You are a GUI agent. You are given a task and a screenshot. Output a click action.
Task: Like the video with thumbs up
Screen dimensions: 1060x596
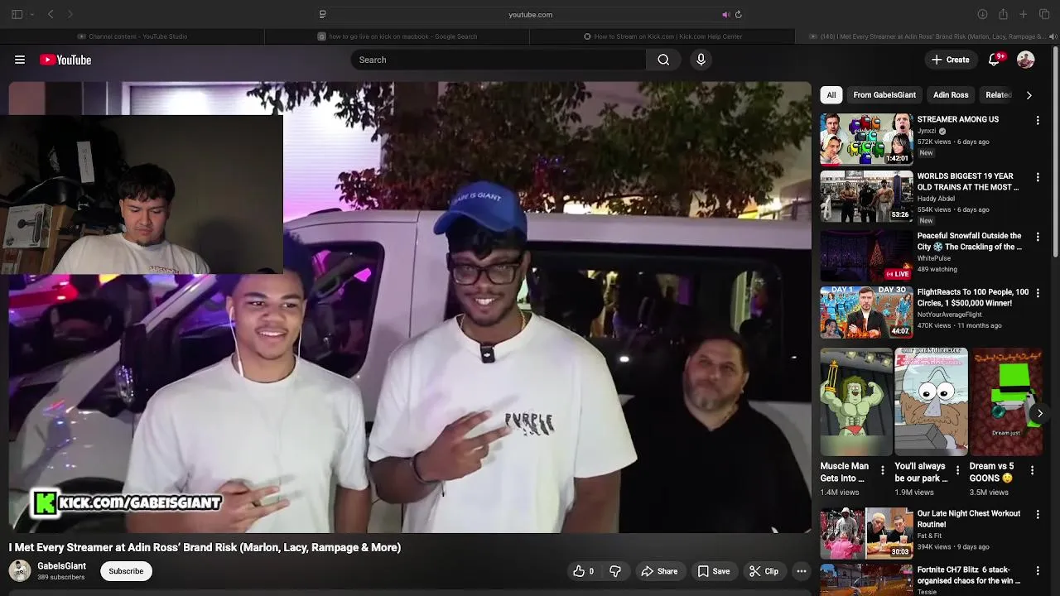coord(583,571)
